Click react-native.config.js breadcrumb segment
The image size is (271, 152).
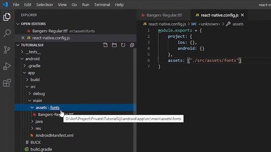coord(167,24)
